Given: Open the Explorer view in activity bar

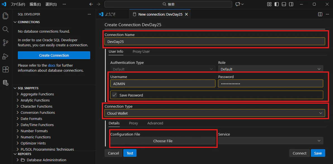Looking at the screenshot, I should (x=6, y=16).
